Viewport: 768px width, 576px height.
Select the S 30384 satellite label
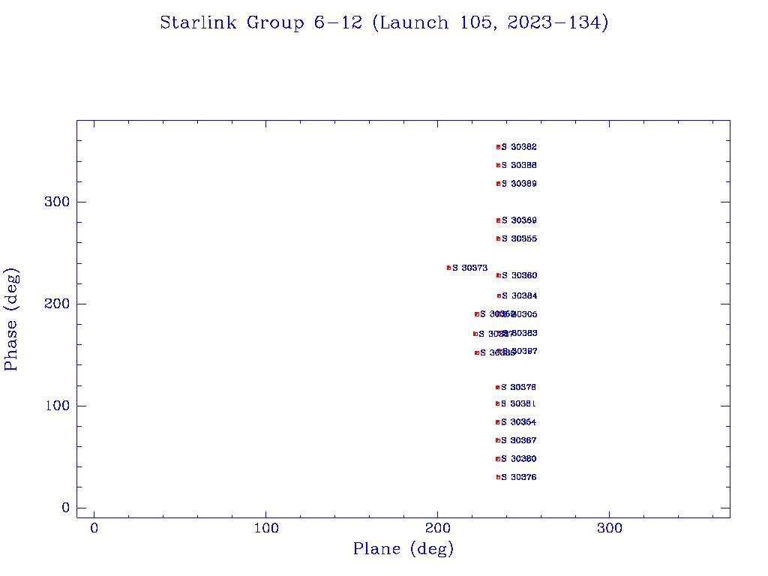coord(520,295)
